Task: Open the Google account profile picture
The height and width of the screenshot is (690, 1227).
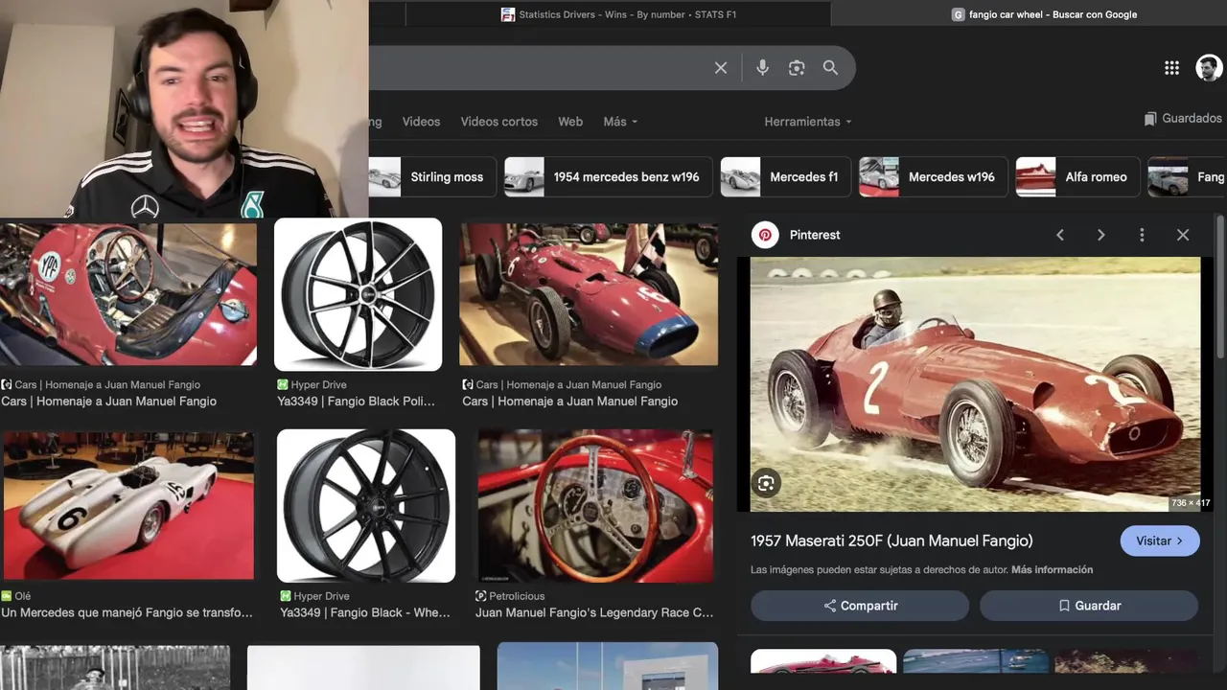Action: [1209, 67]
